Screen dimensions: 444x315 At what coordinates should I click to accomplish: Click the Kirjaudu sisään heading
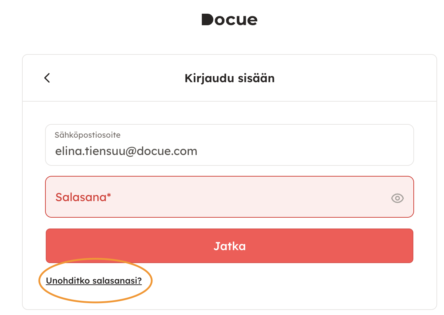[229, 78]
